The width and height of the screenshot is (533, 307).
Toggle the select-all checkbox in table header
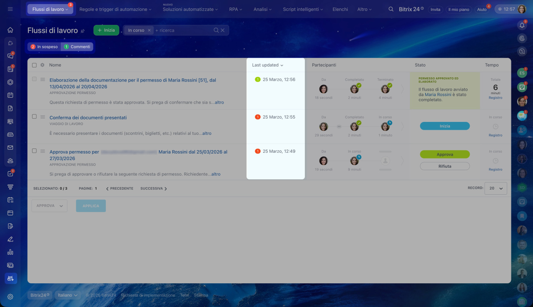click(34, 65)
